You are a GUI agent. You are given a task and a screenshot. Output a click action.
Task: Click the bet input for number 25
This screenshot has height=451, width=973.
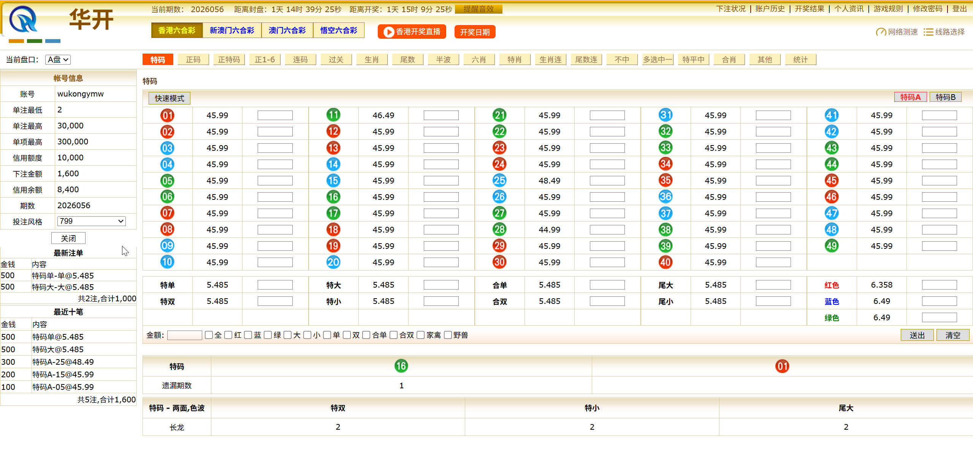click(x=607, y=180)
